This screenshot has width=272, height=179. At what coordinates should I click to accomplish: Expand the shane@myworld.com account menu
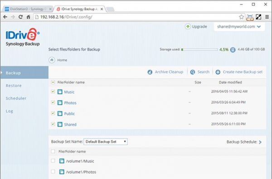pos(239,27)
